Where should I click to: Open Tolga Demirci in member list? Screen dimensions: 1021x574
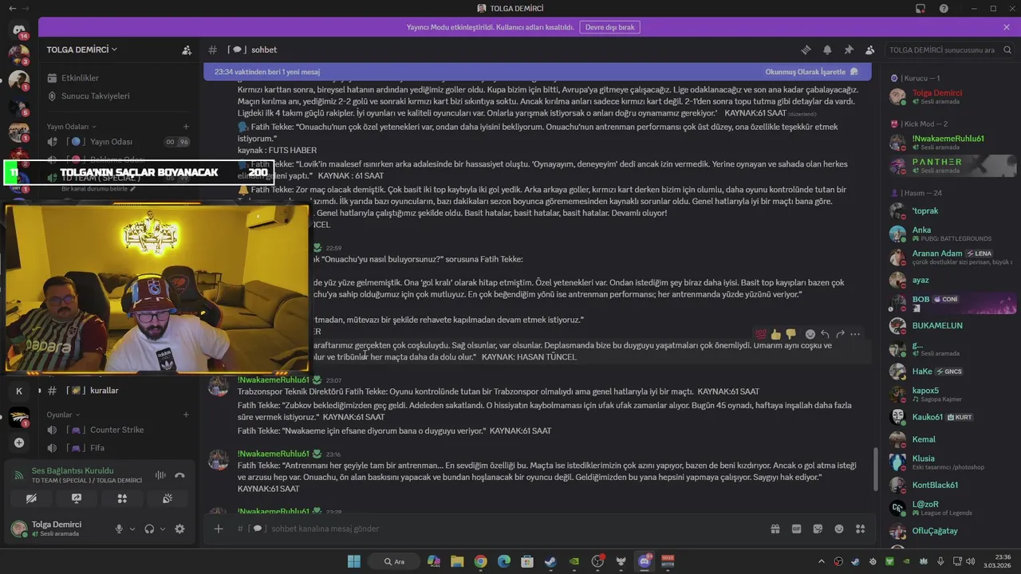point(951,97)
